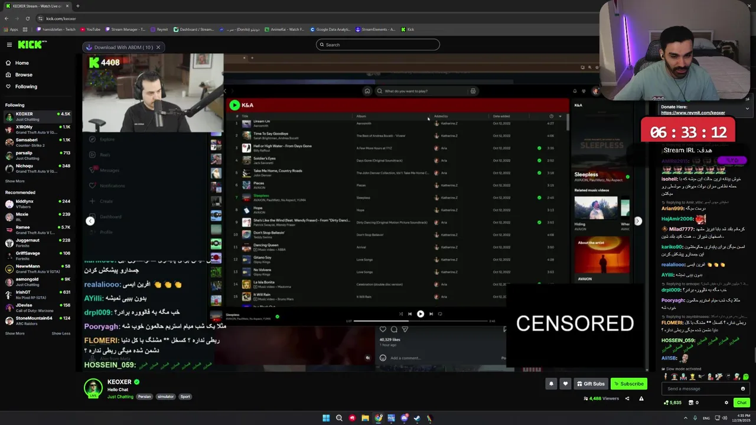Open the Reymit bookmark
756x425 pixels.
159,30
